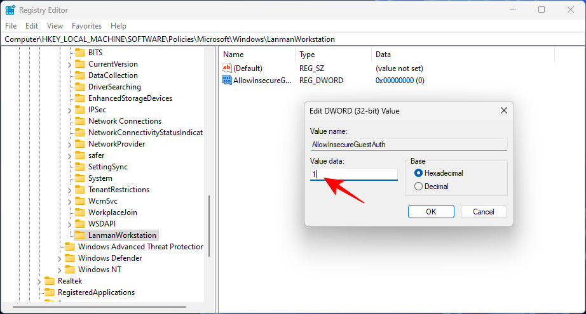
Task: Click the (Default) string value icon
Action: point(226,69)
